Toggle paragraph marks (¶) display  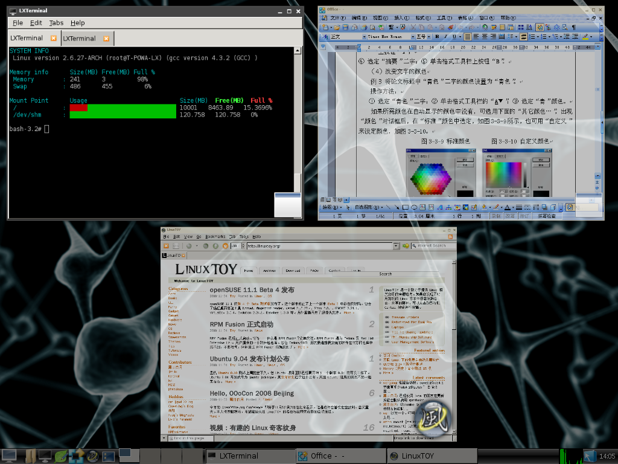click(x=574, y=27)
